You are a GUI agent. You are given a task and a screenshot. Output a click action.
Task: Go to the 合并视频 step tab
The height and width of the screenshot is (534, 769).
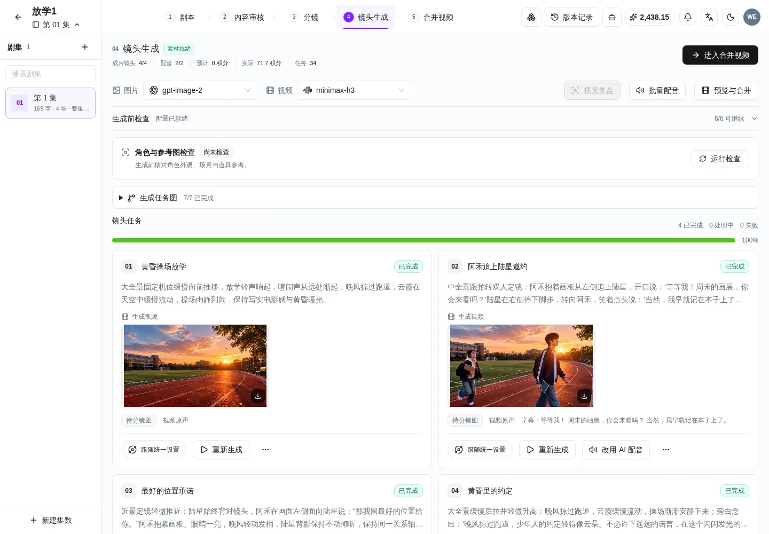[x=431, y=17]
